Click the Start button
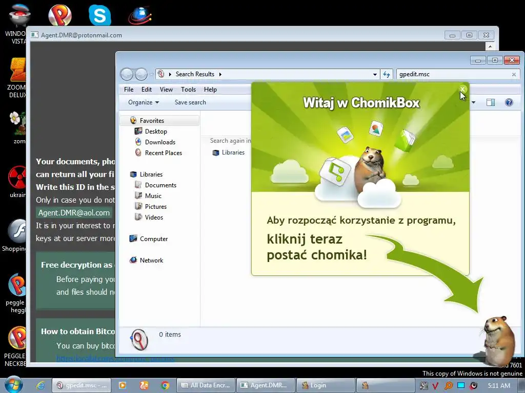The height and width of the screenshot is (393, 525). tap(14, 385)
